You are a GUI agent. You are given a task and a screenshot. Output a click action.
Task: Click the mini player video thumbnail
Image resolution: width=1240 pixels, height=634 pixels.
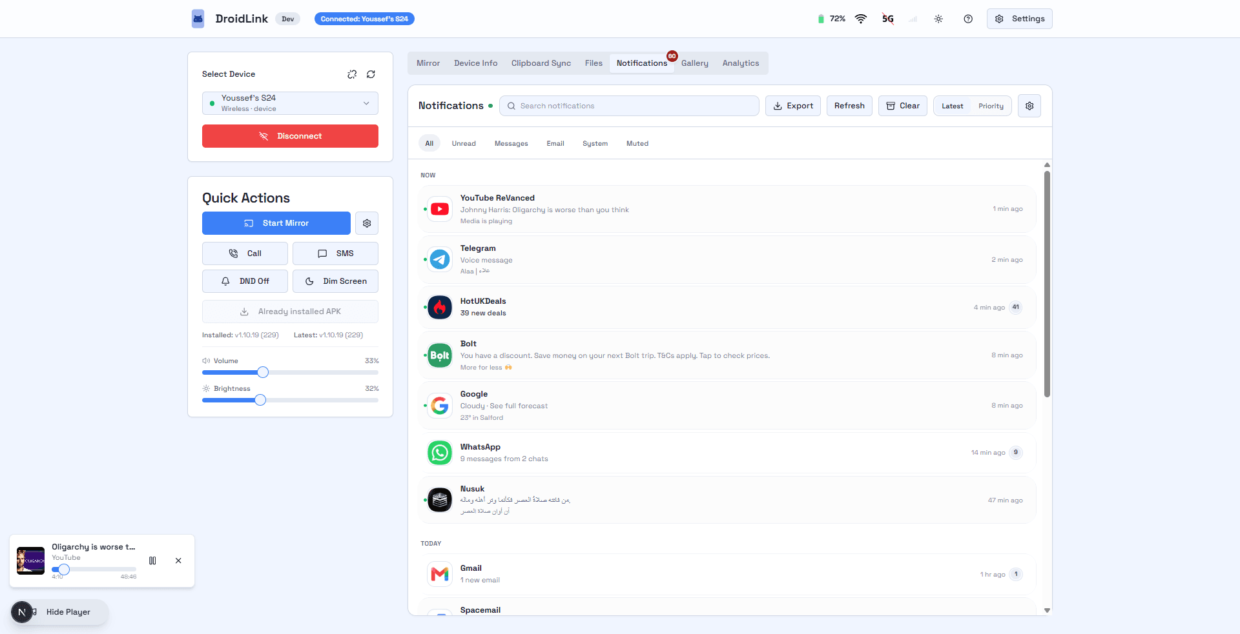pos(30,561)
